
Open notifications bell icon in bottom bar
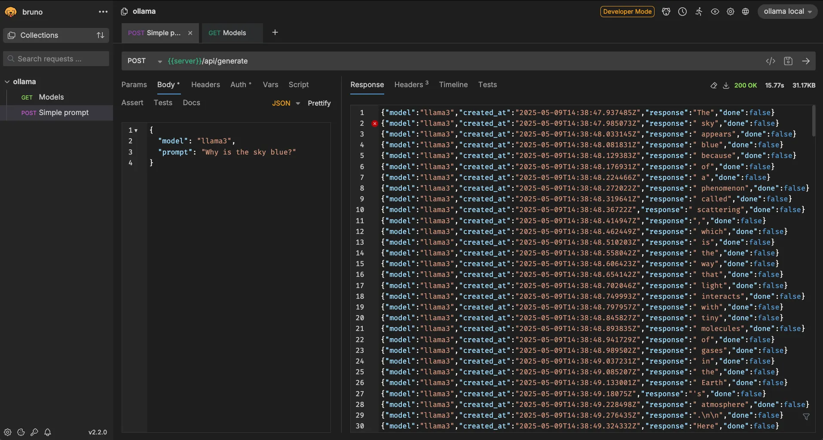tap(48, 432)
